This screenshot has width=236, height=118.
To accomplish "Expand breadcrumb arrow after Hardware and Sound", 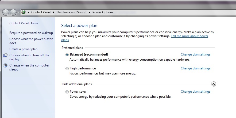I will pos(90,12).
